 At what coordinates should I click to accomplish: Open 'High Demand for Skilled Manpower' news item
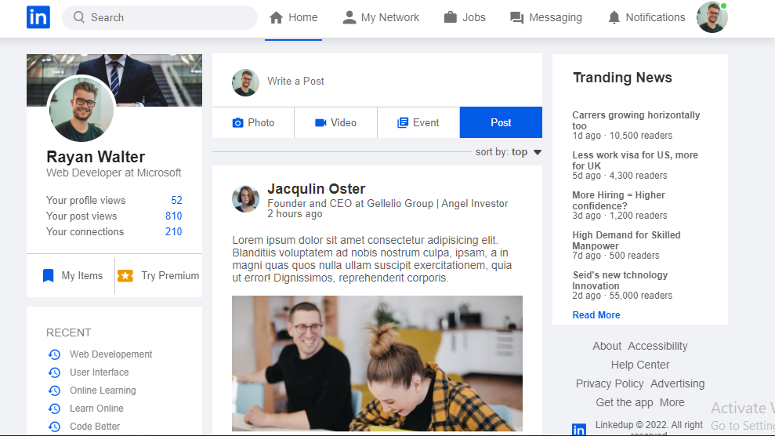tap(626, 240)
